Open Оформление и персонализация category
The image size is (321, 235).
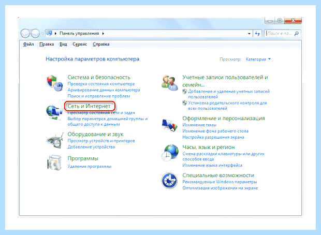point(224,119)
